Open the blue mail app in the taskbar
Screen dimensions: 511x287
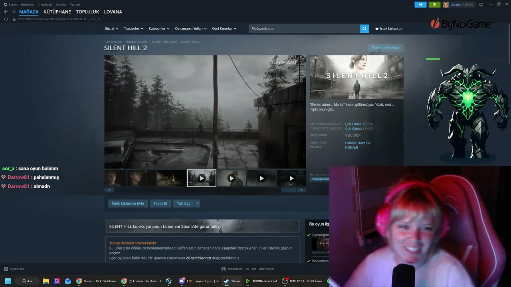[x=68, y=281]
